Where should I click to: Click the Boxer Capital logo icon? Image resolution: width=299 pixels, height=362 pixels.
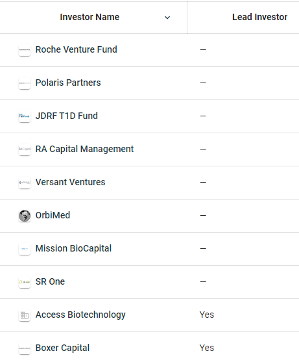[25, 348]
